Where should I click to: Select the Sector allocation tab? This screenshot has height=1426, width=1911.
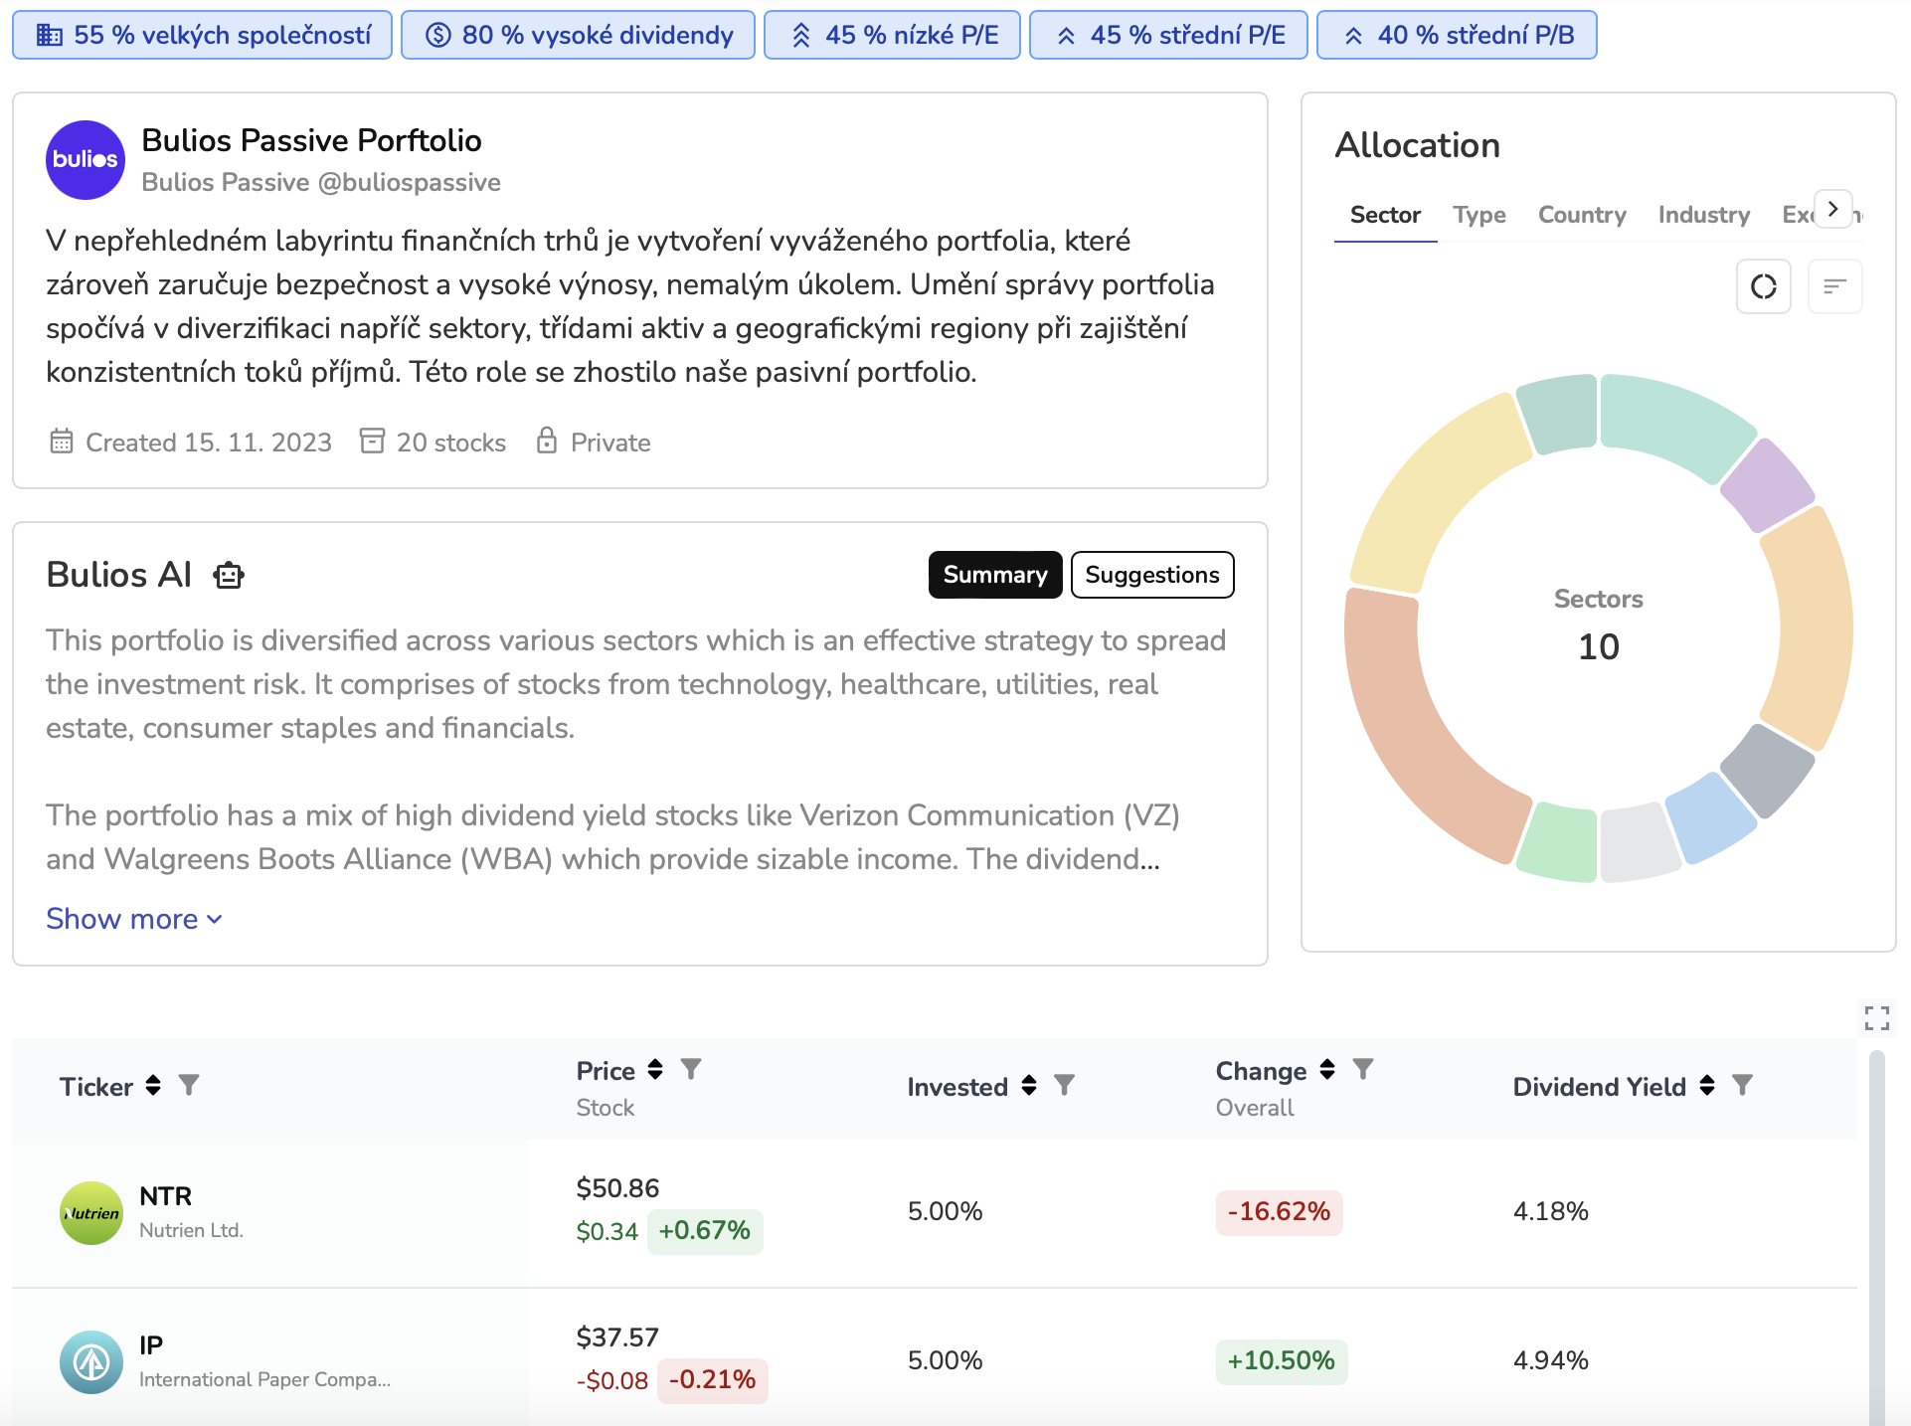coord(1385,215)
